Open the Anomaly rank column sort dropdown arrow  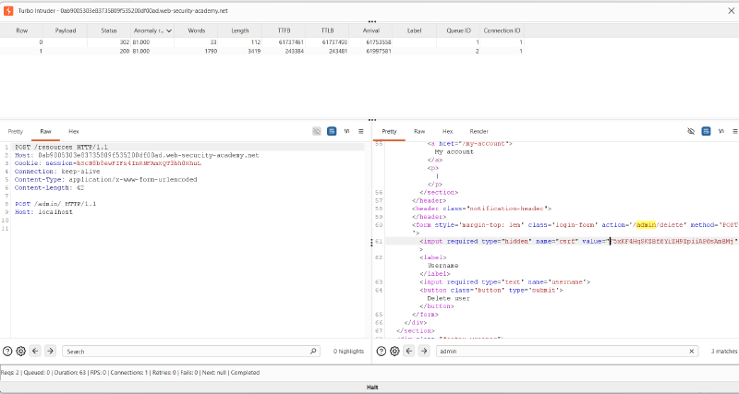tap(169, 30)
